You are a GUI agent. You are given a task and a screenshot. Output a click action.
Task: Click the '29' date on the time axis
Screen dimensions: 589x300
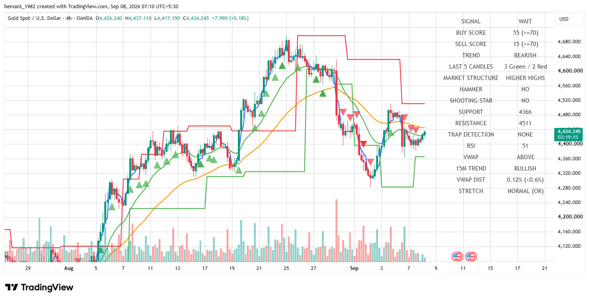point(28,268)
